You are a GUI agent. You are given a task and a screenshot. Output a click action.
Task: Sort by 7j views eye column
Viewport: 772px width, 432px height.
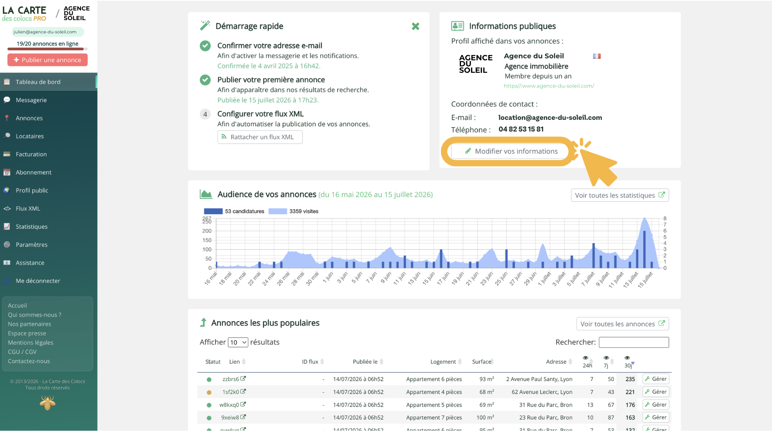click(x=608, y=362)
